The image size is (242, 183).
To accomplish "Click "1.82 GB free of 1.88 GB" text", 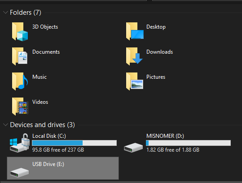I will coord(173,150).
